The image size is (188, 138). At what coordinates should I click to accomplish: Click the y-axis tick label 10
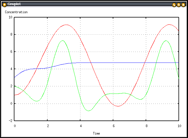(10, 17)
